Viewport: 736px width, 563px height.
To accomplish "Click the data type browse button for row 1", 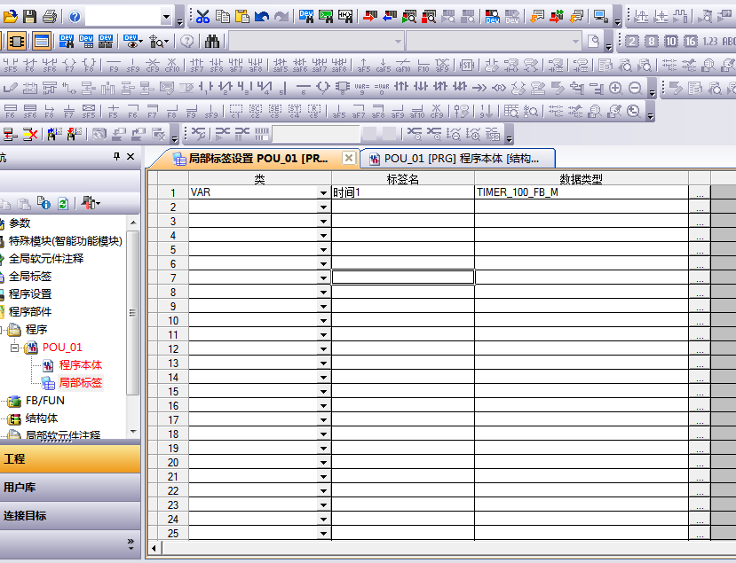I will coord(700,192).
